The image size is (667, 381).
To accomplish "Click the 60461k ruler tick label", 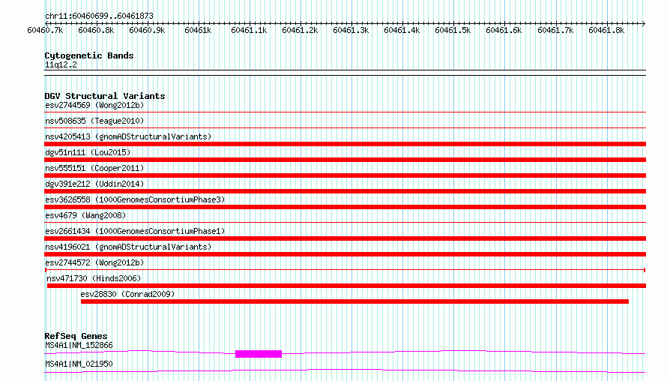I will tap(198, 30).
